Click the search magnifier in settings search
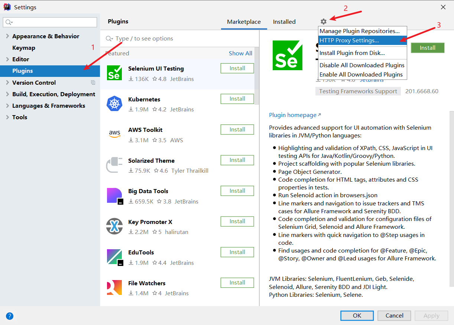454x325 pixels. [9, 22]
